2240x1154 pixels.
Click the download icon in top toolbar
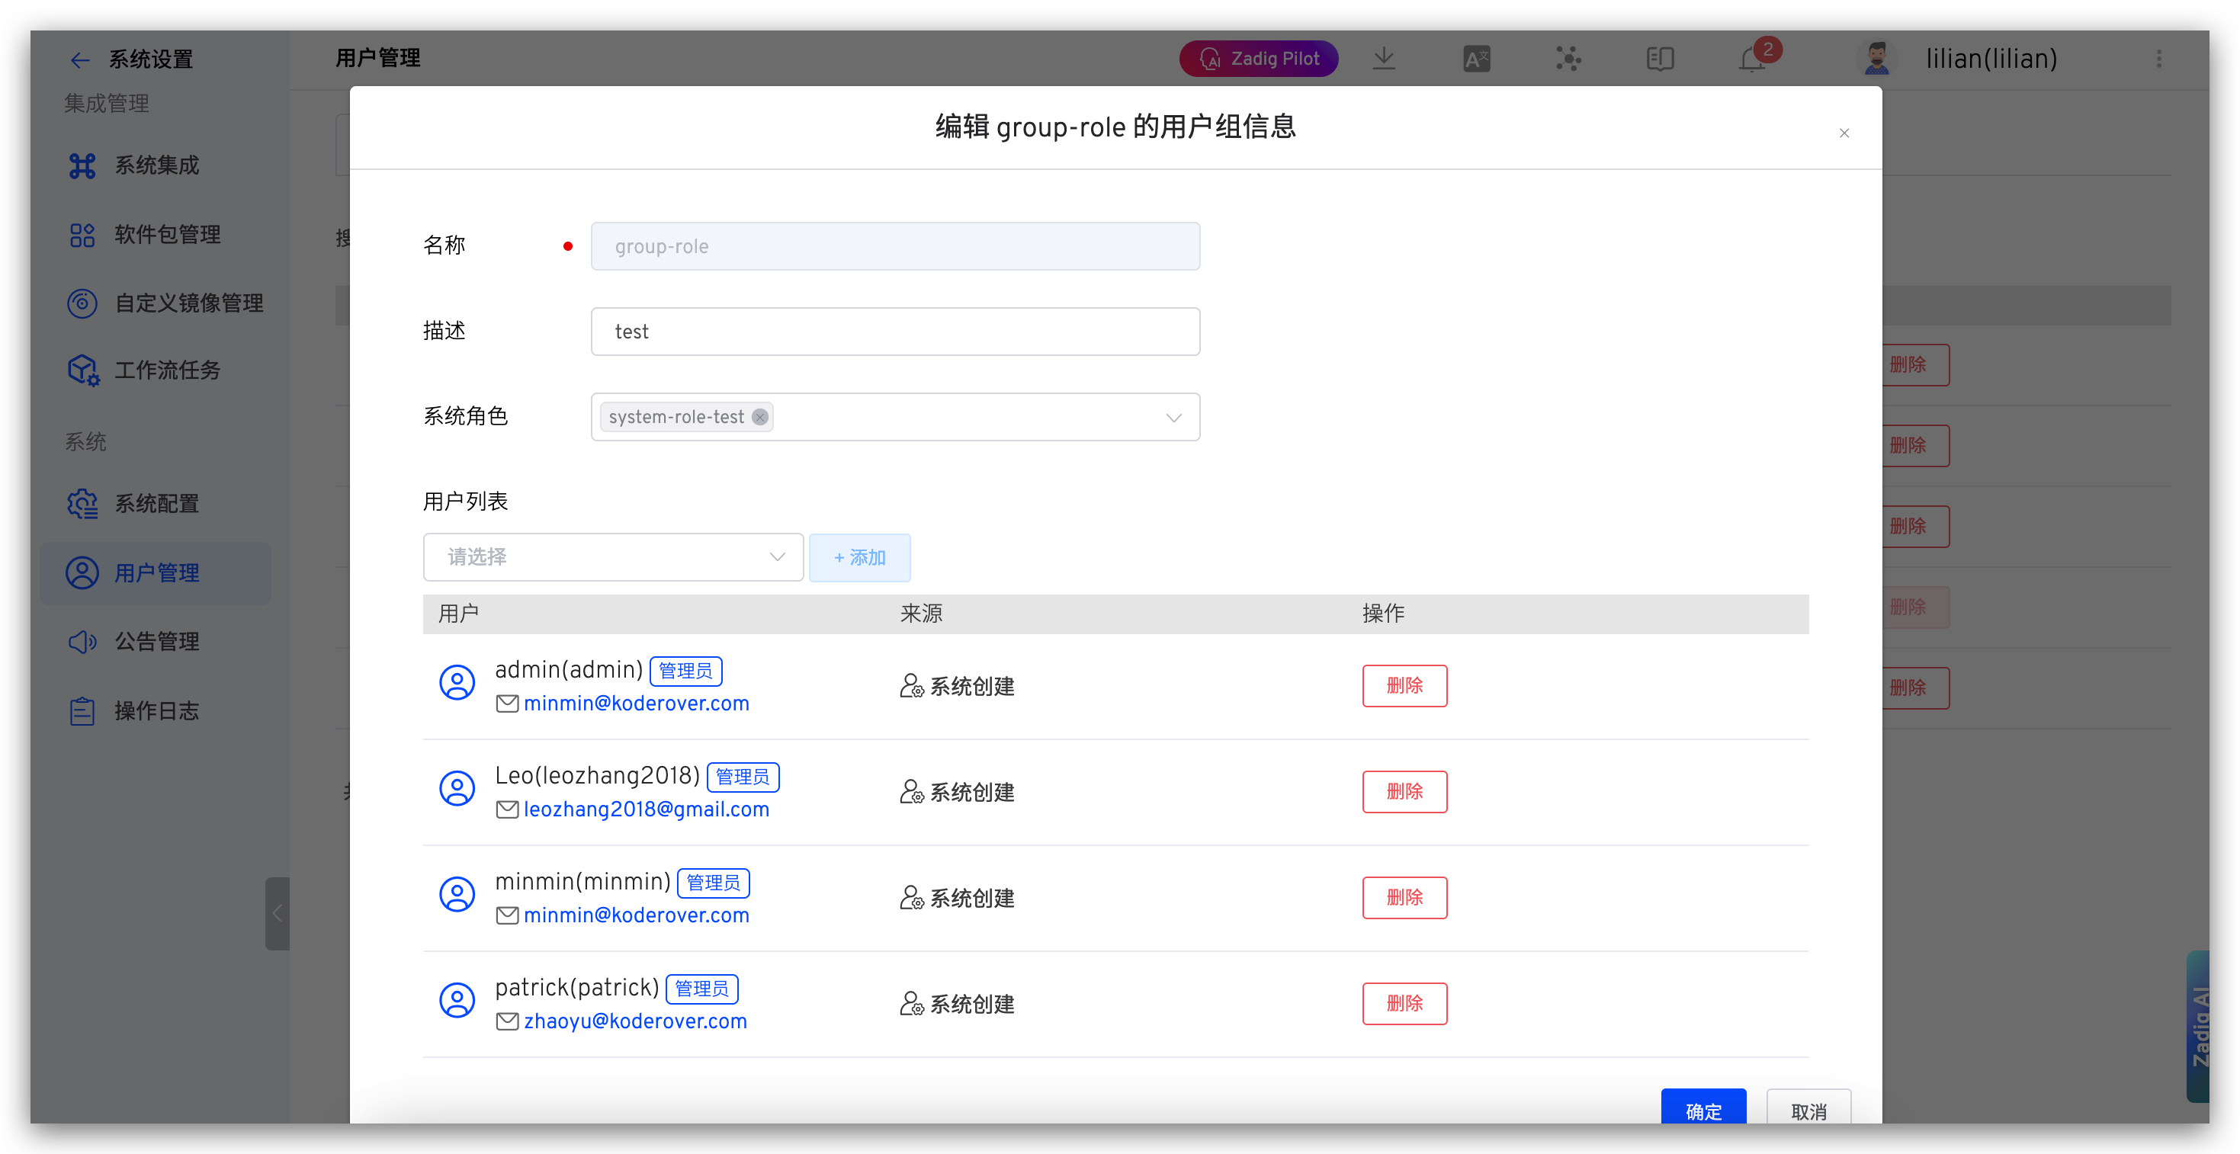[x=1384, y=58]
